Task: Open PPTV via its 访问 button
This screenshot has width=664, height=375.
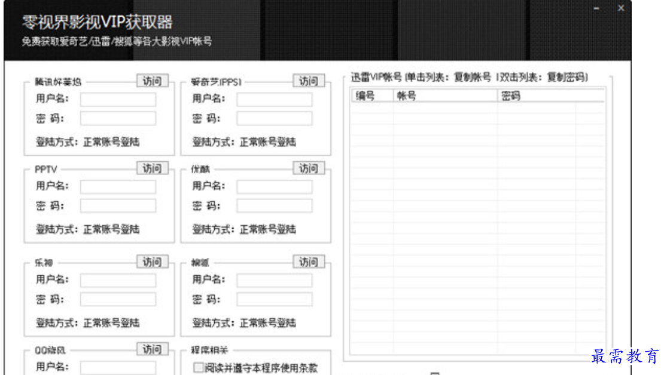Action: coord(153,168)
